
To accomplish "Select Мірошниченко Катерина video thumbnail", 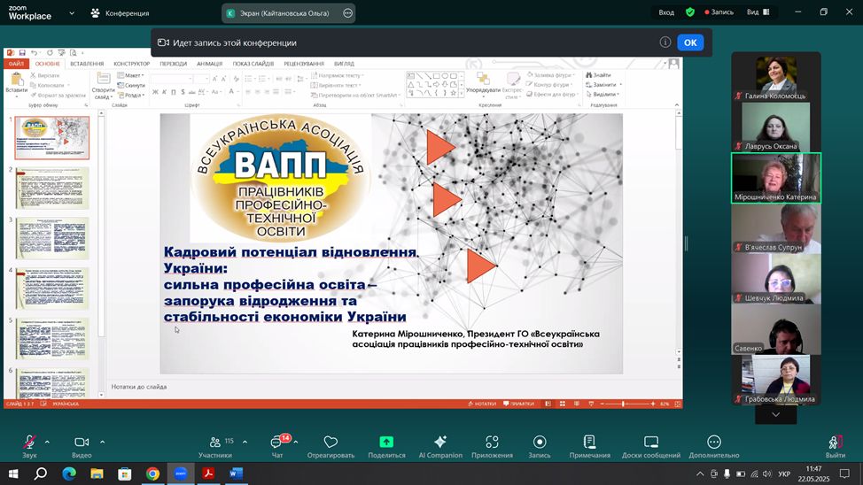I will [775, 178].
